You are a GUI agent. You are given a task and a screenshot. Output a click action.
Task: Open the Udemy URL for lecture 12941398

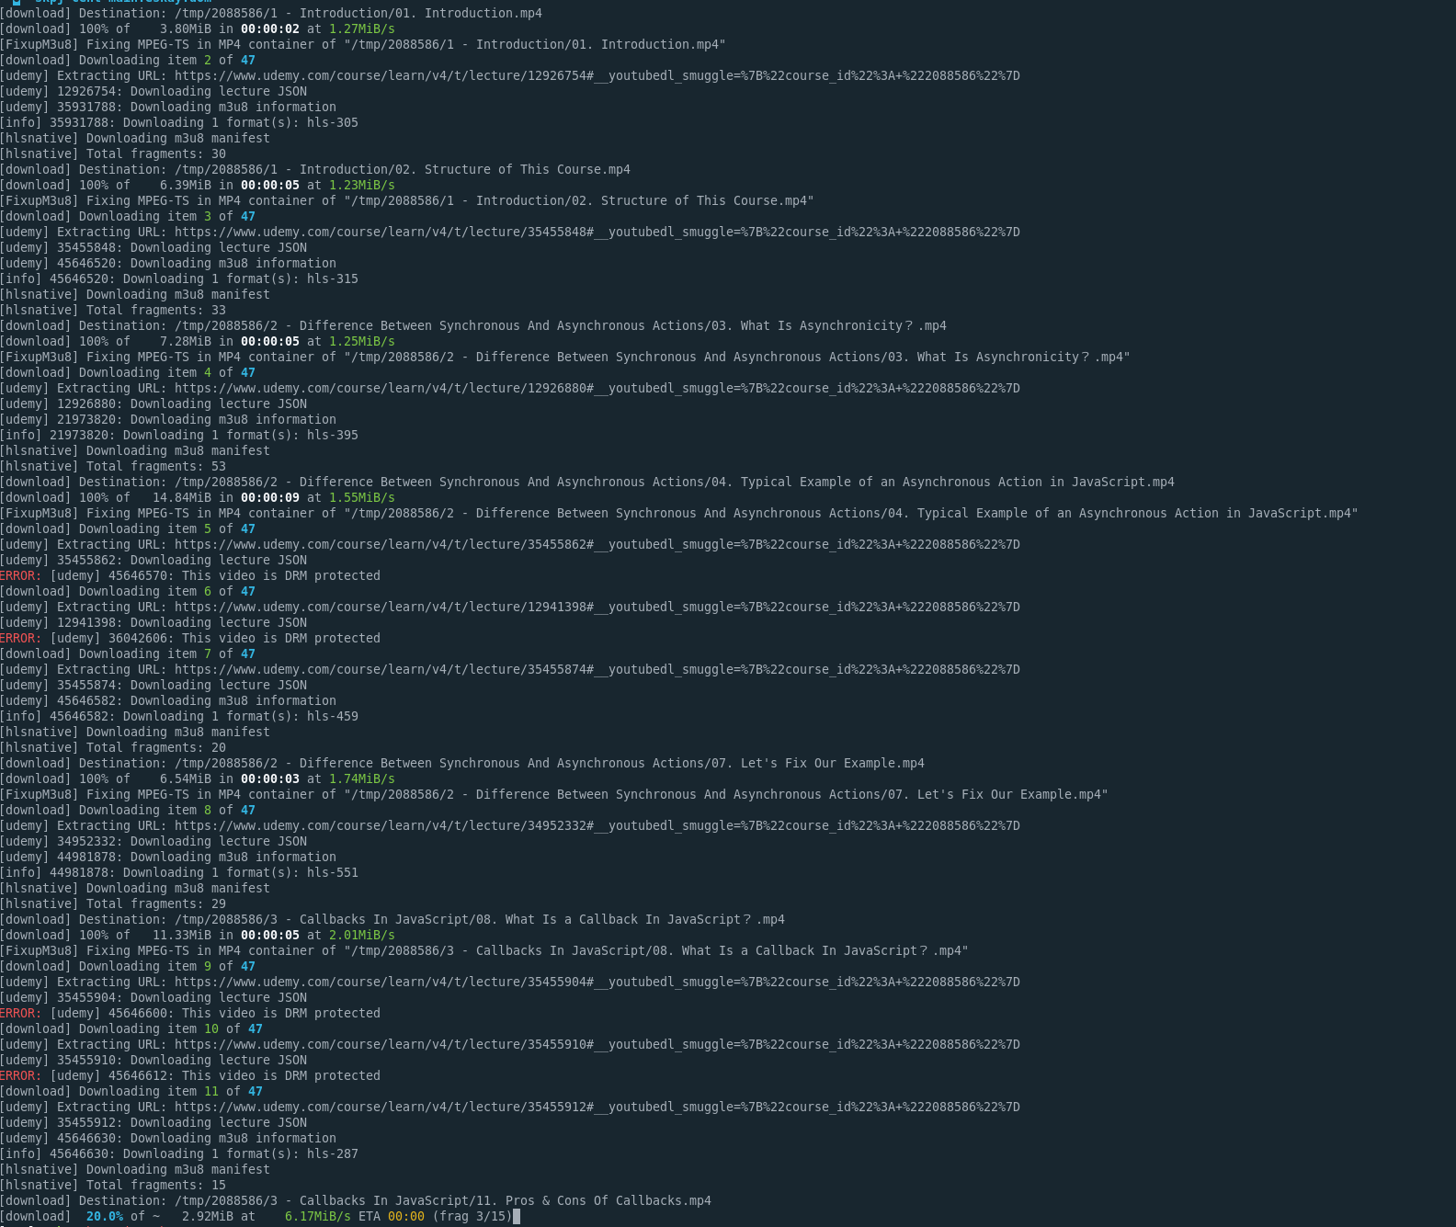597,607
